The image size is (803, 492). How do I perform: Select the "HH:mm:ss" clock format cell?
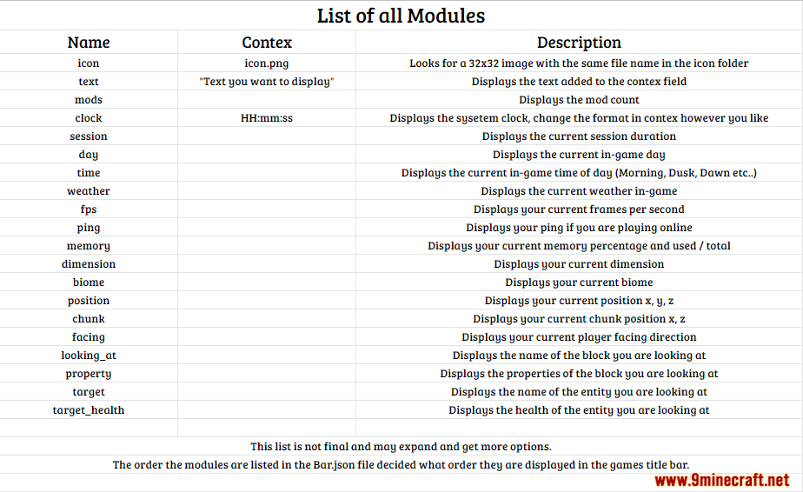(x=267, y=118)
